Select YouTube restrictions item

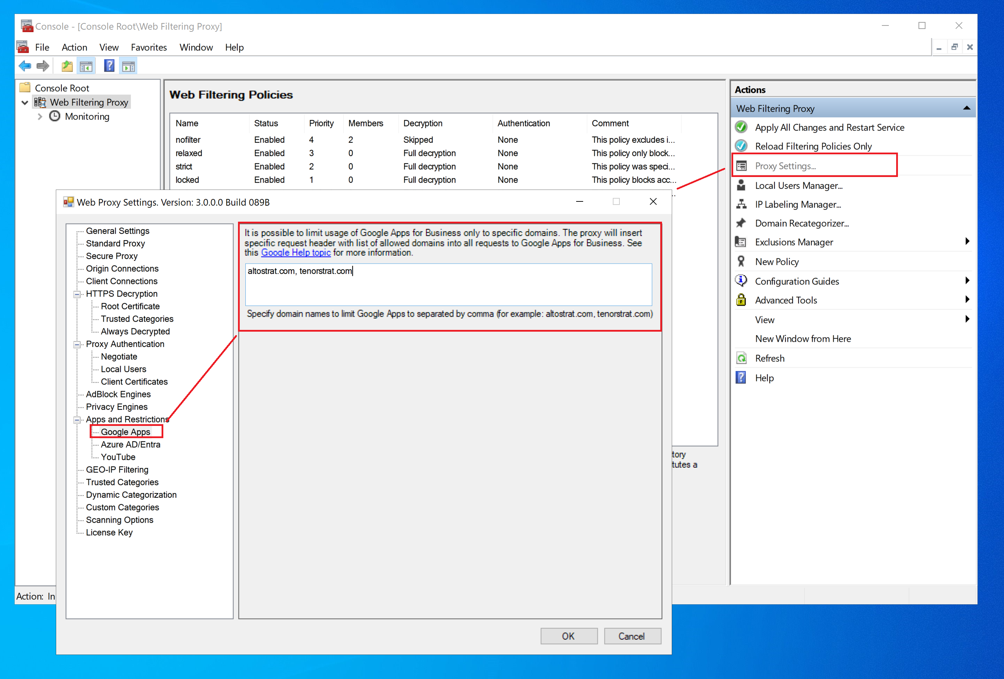tap(118, 457)
